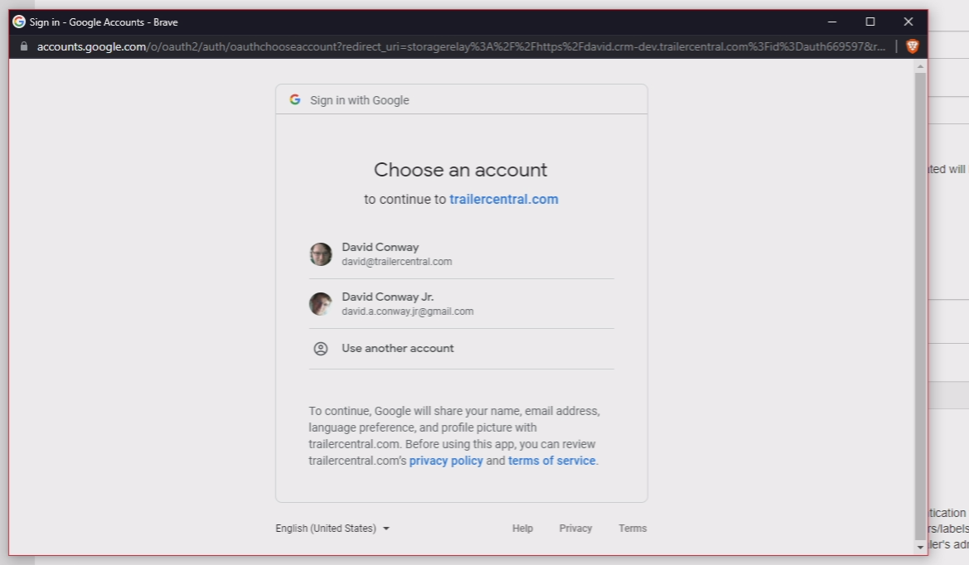
Task: Click the Terms footer link
Action: (632, 528)
